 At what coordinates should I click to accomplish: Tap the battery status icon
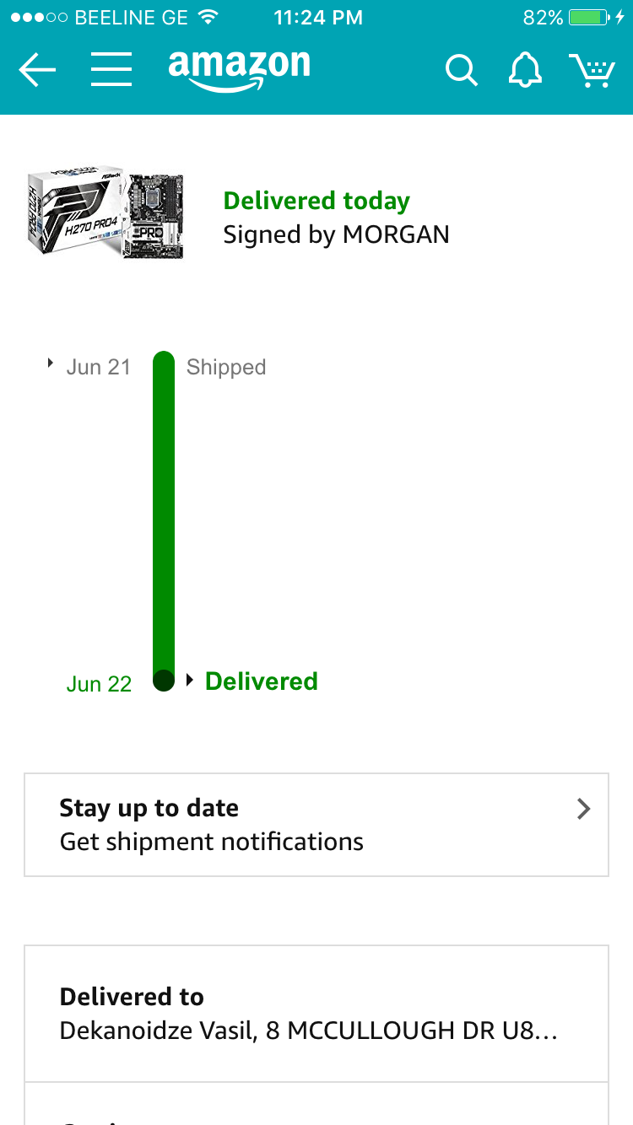589,18
